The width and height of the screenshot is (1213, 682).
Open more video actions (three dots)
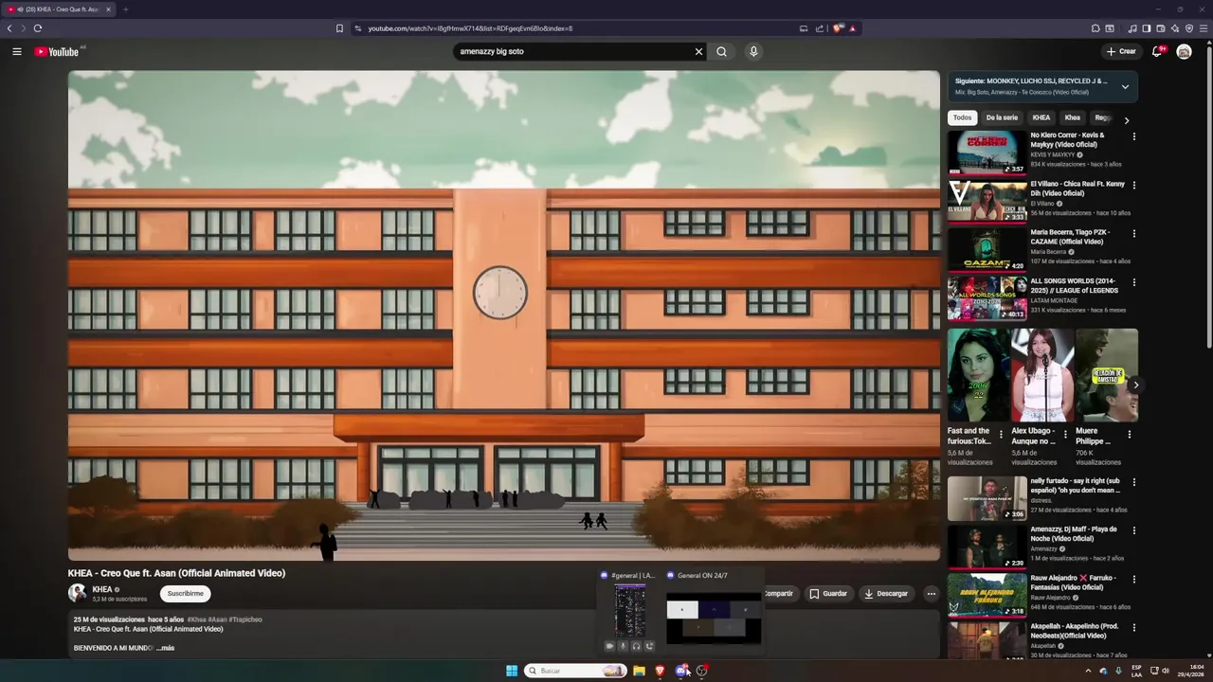(931, 594)
